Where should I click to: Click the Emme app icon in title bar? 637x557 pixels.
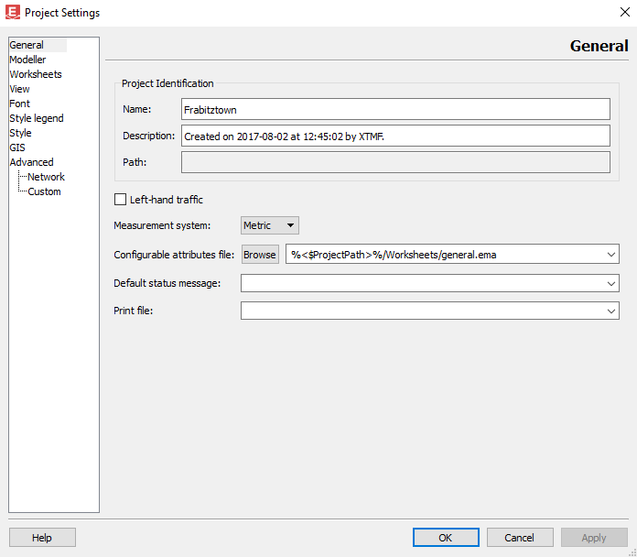point(13,13)
